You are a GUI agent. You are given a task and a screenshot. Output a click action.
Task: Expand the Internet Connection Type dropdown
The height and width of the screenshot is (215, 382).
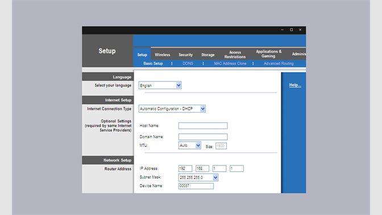click(x=172, y=109)
